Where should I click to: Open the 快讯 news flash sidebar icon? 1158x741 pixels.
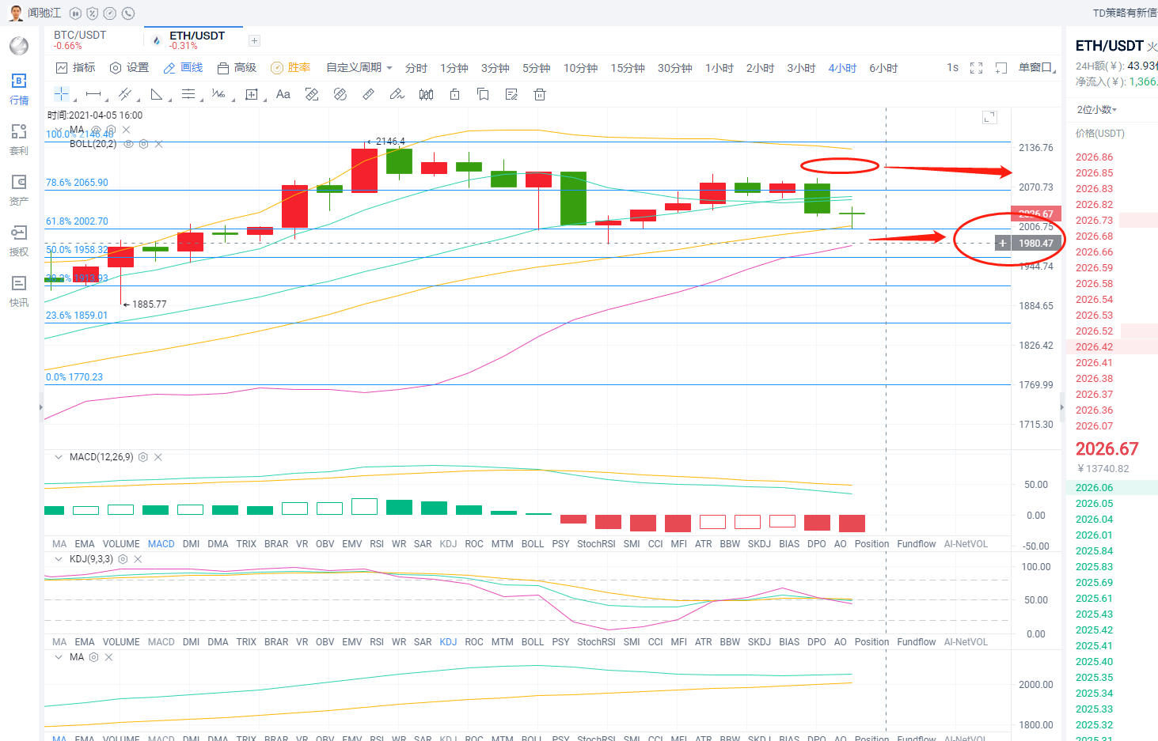tap(18, 290)
